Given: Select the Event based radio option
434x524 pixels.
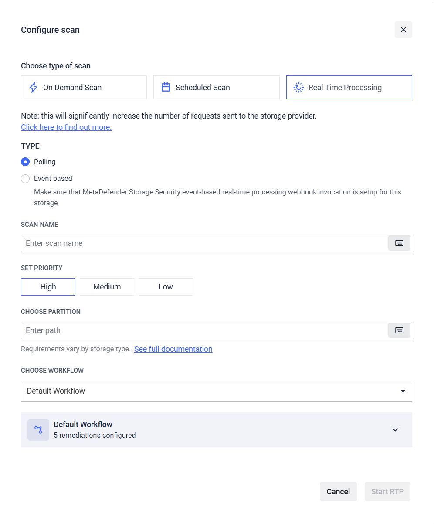Looking at the screenshot, I should (x=25, y=179).
